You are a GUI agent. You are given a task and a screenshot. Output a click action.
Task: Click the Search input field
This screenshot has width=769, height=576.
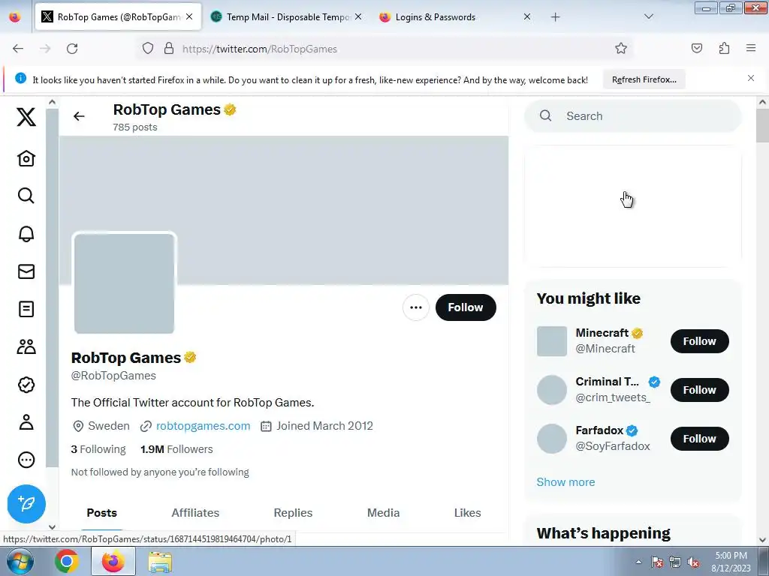point(632,116)
